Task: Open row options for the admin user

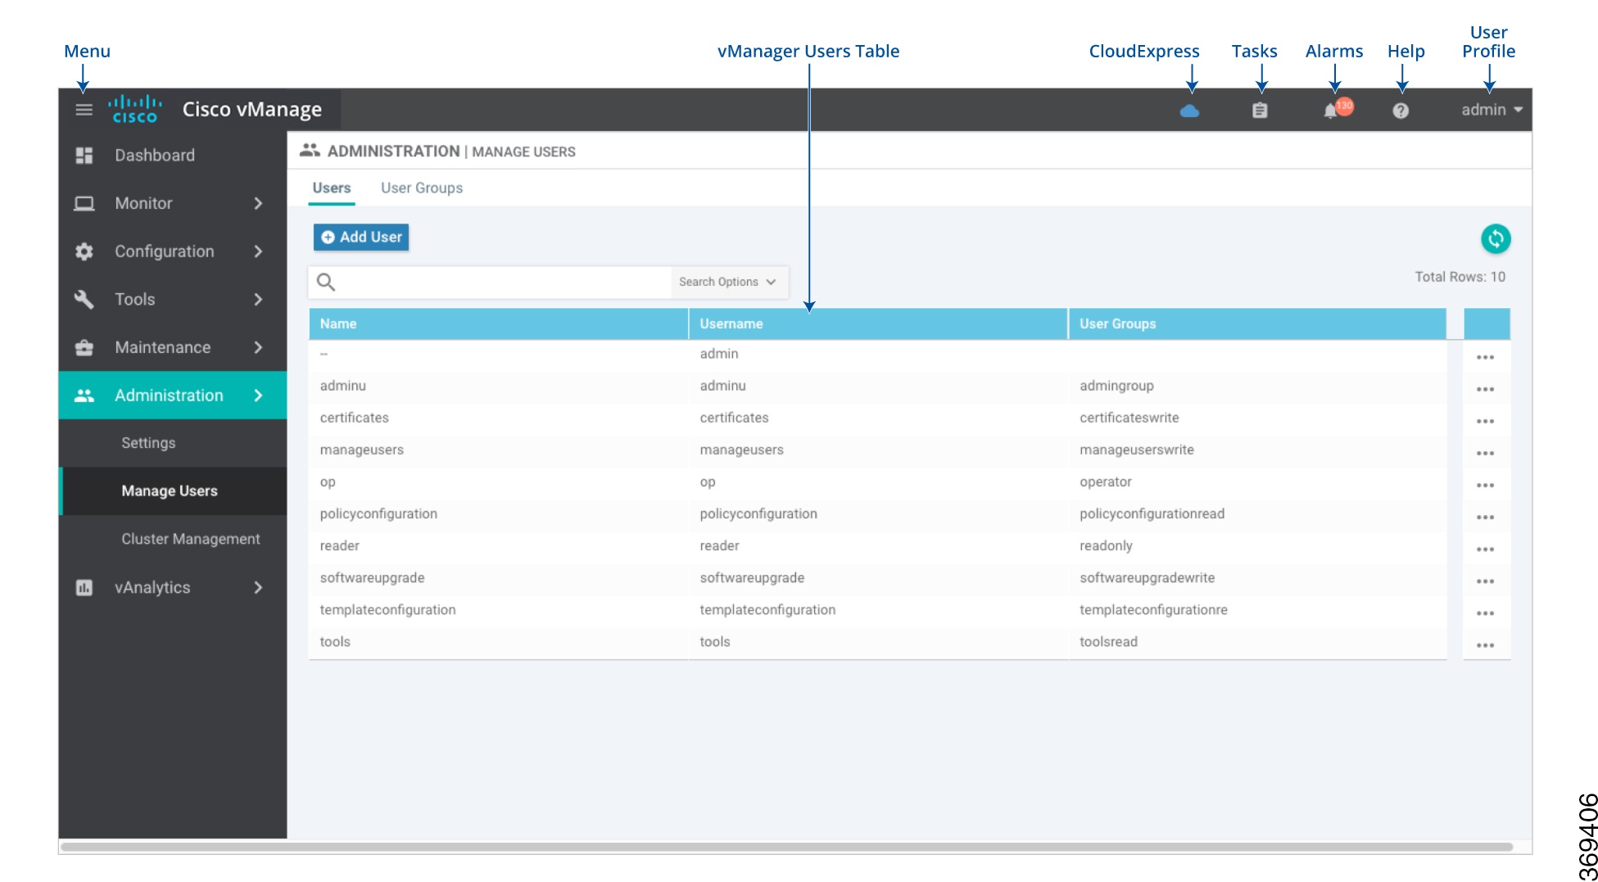Action: pyautogui.click(x=1486, y=356)
